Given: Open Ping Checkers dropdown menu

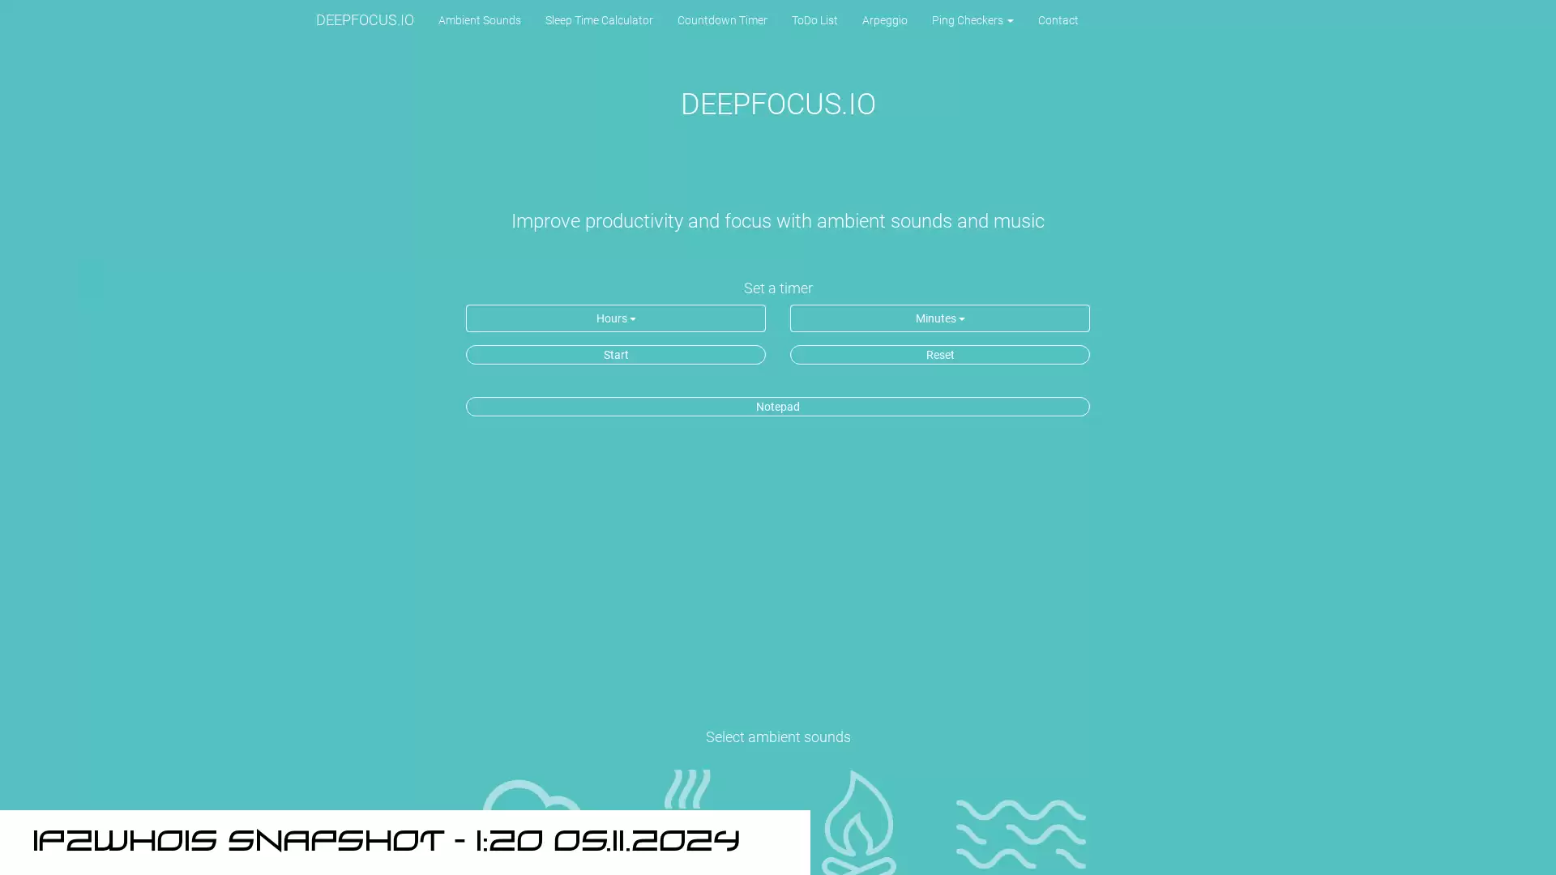Looking at the screenshot, I should 972,20.
